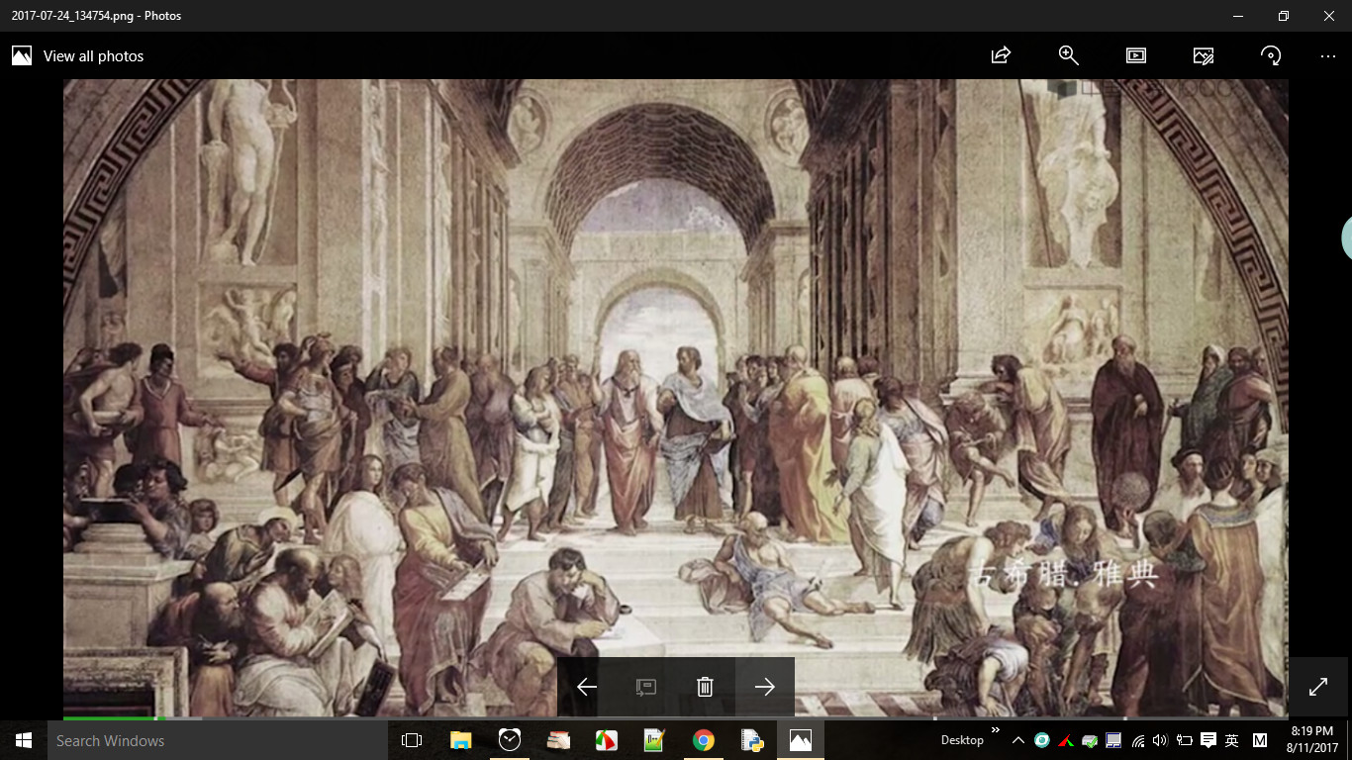Show hidden system tray icons
1352x760 pixels.
click(x=1018, y=740)
